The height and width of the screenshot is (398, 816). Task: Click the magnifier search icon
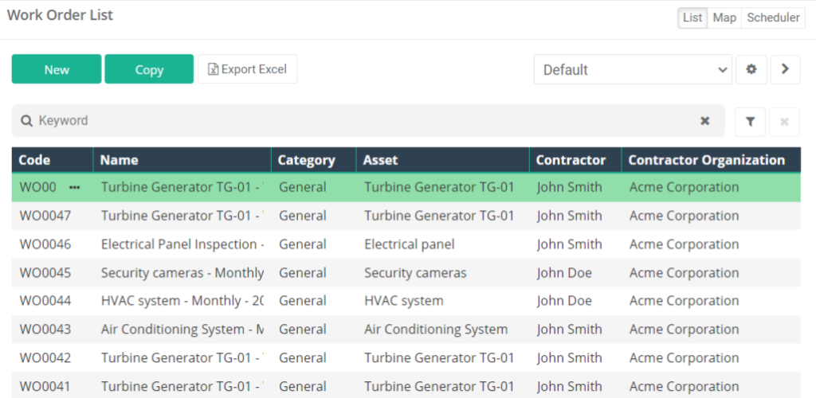click(26, 121)
